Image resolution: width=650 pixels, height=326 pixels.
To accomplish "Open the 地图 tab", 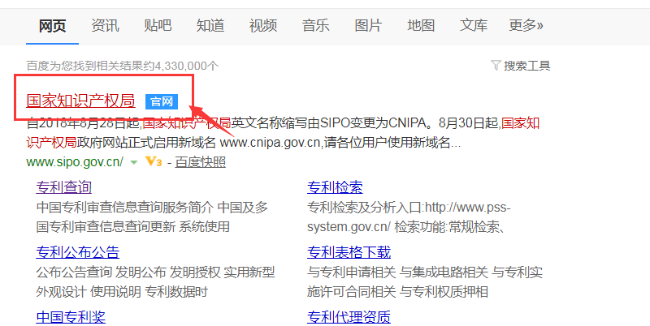I will pyautogui.click(x=421, y=26).
